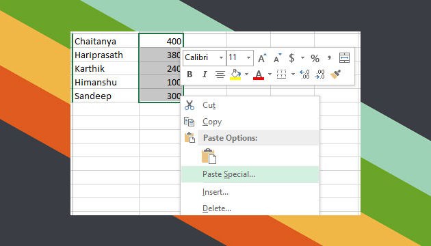Toggle Italic formatting in mini toolbar

pyautogui.click(x=205, y=74)
